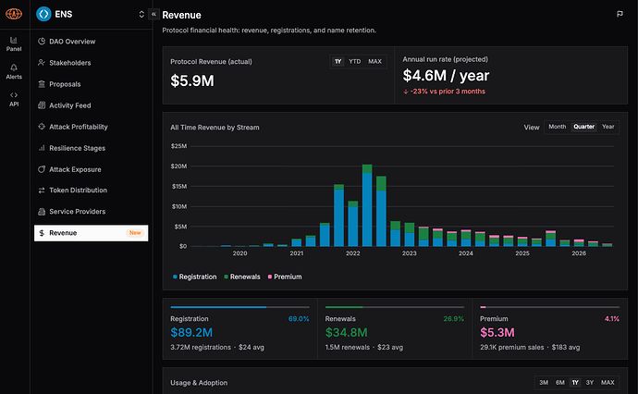This screenshot has width=638, height=394.
Task: Select MAX range for Usage & Adoption
Action: [x=607, y=383]
